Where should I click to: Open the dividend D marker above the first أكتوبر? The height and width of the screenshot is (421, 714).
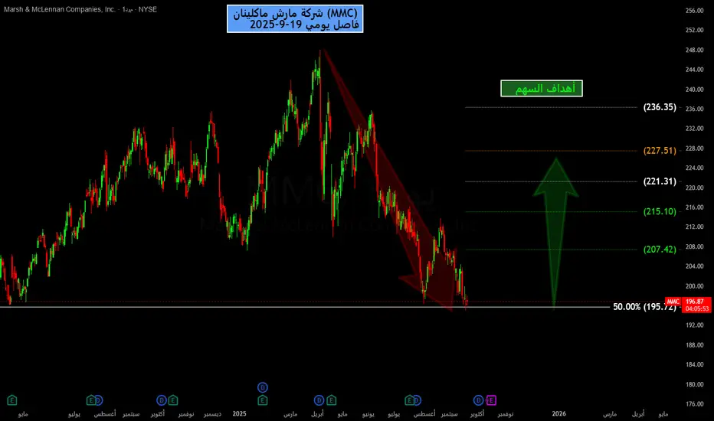click(x=162, y=400)
